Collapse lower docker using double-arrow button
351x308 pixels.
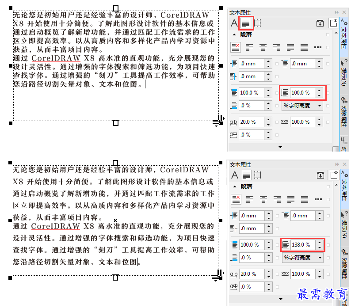(337, 164)
